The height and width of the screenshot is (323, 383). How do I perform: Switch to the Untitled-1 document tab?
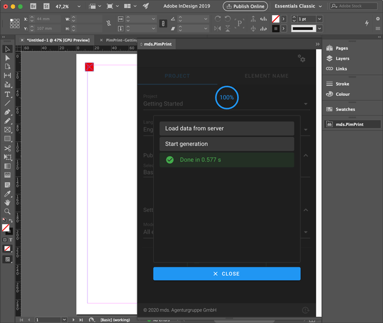[58, 40]
